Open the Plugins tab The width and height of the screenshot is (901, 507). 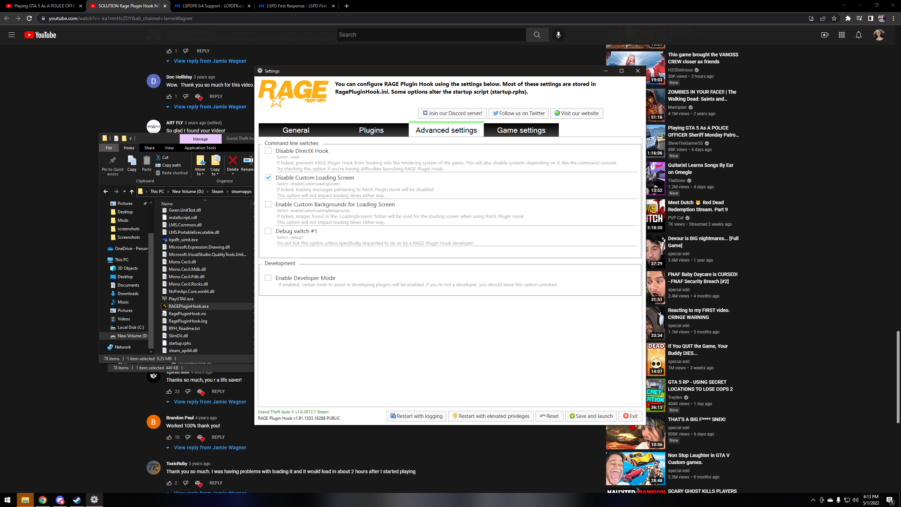(x=371, y=130)
